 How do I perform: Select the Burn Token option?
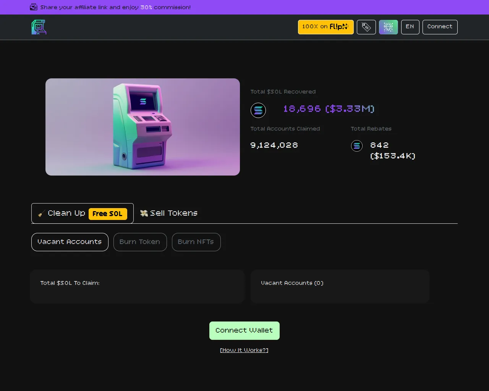pos(140,242)
